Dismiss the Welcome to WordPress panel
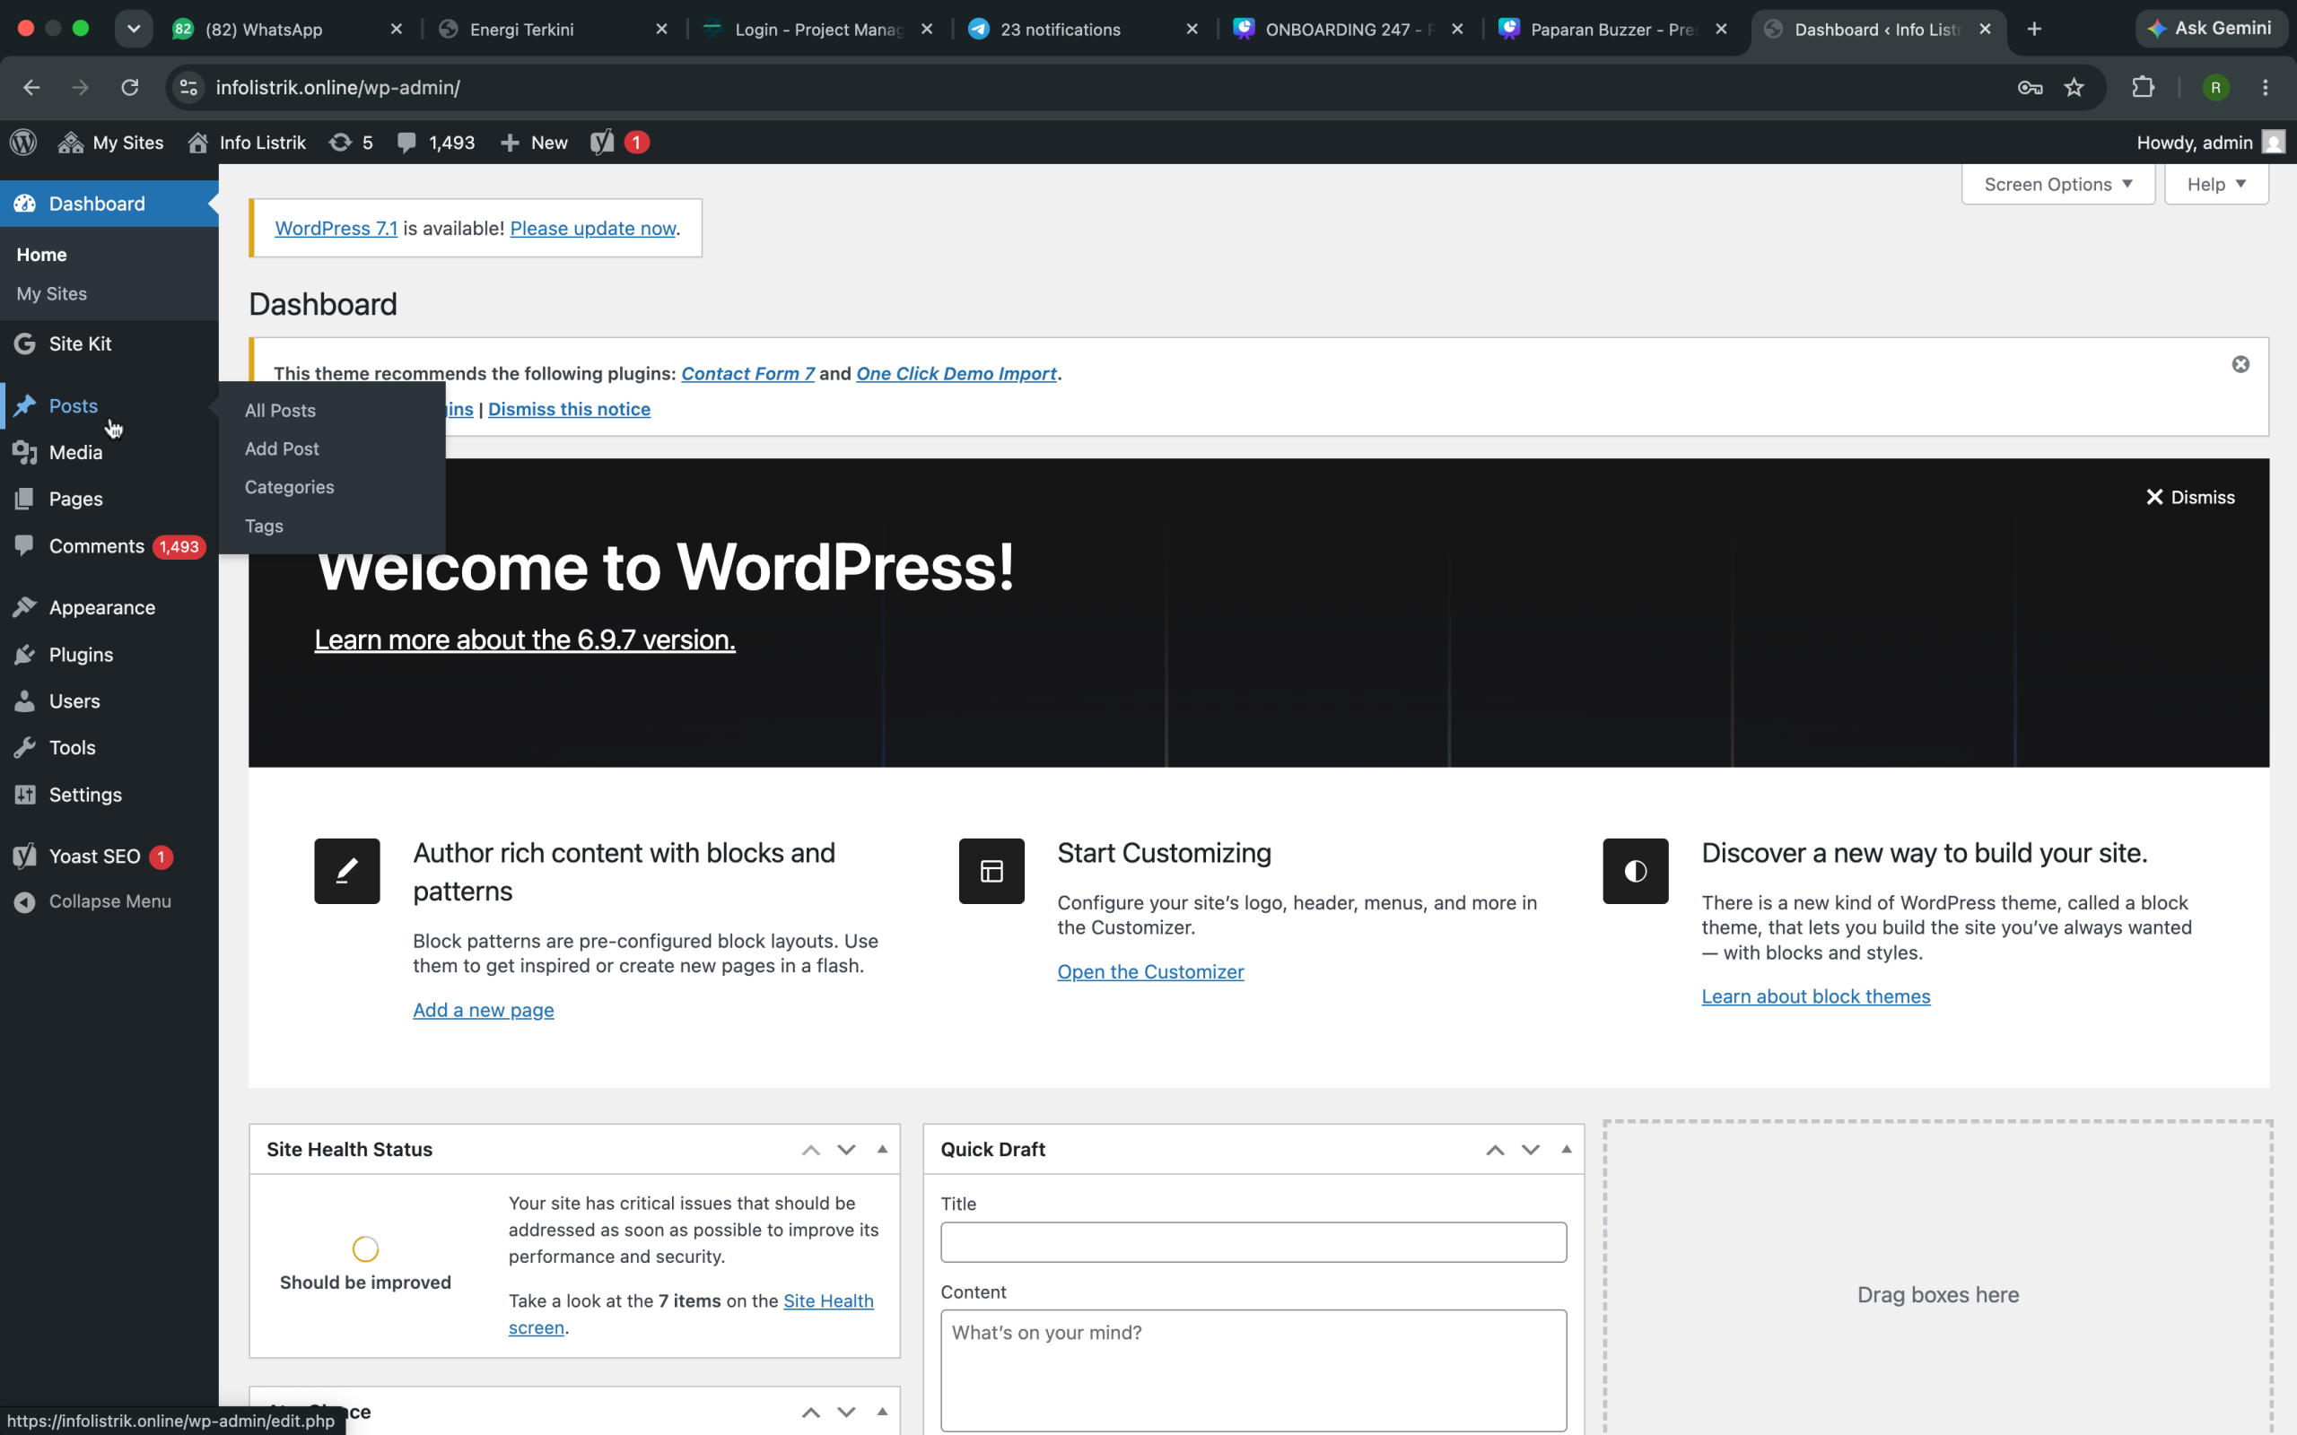 pos(2191,497)
